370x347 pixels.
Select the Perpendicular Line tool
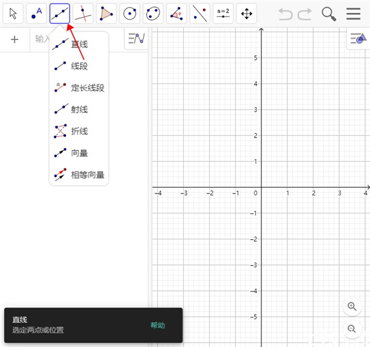[83, 13]
